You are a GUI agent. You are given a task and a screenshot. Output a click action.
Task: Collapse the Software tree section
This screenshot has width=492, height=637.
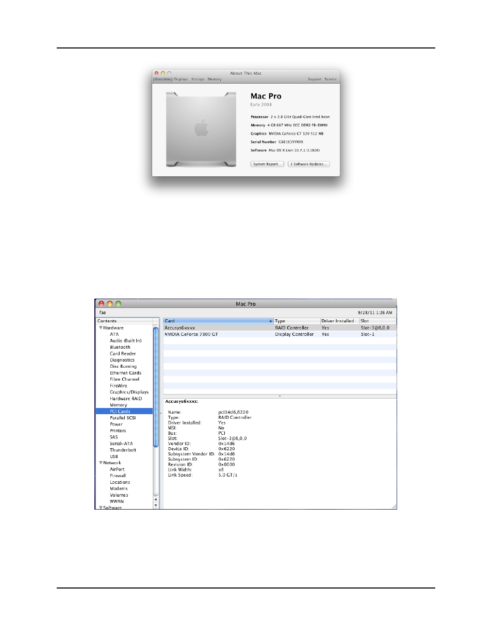tap(101, 508)
